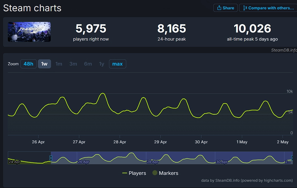Choose the 1m zoom option

pos(59,64)
